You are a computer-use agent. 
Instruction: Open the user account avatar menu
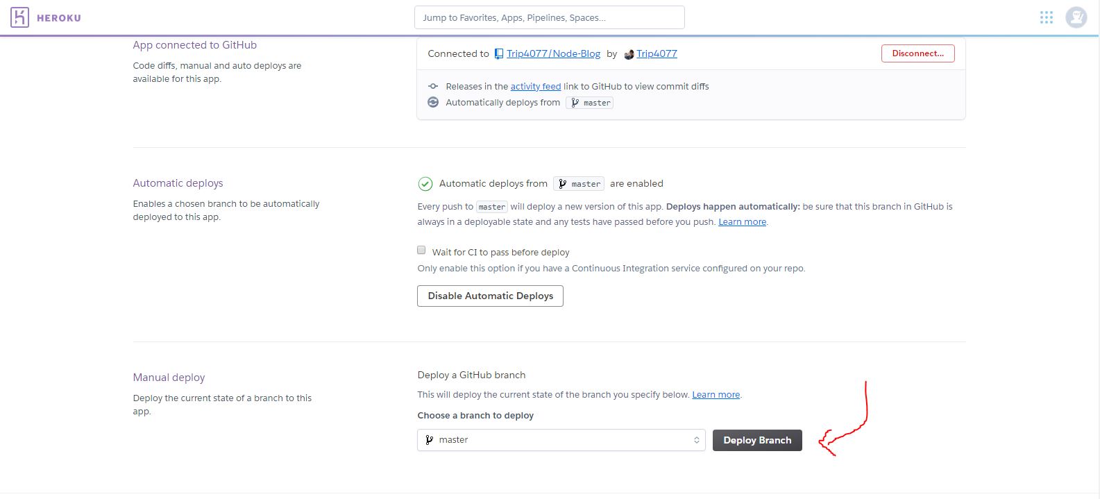click(1076, 17)
